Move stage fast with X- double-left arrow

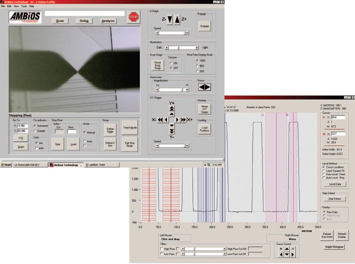[x=160, y=120]
